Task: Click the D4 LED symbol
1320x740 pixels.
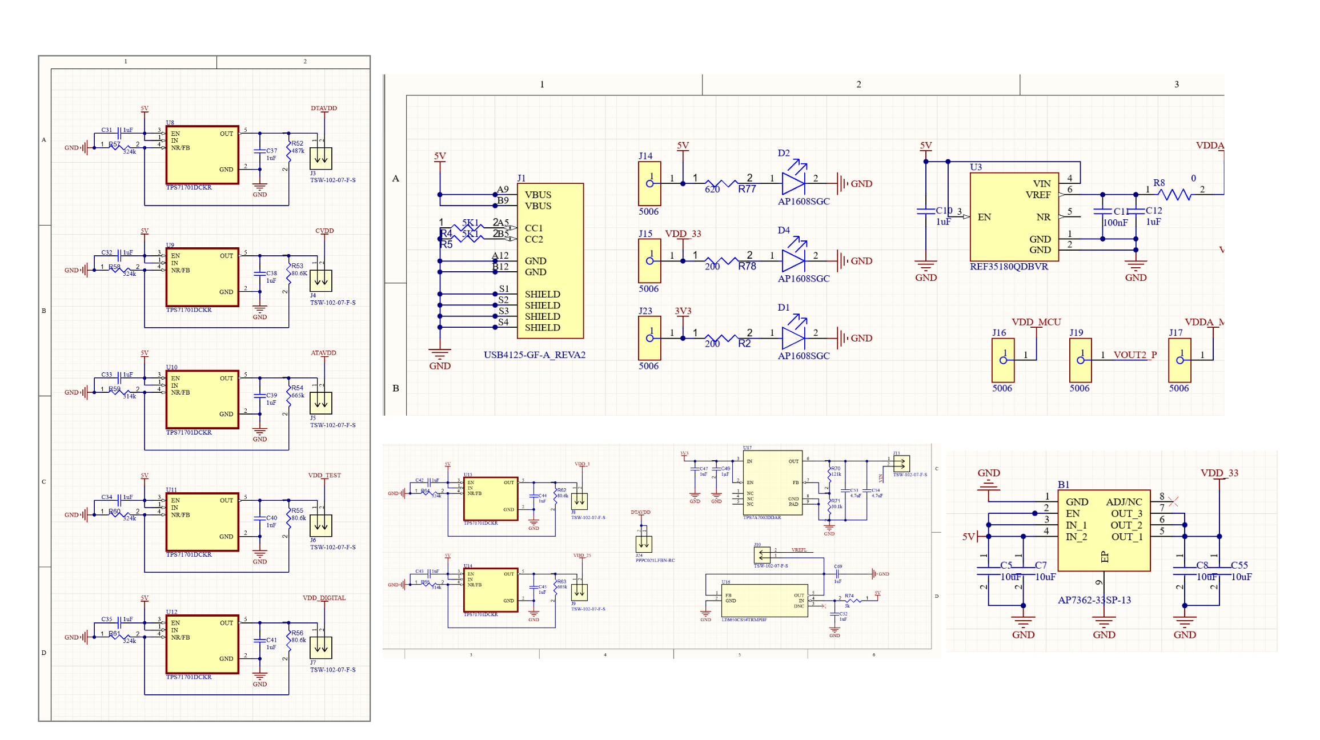Action: pos(793,261)
